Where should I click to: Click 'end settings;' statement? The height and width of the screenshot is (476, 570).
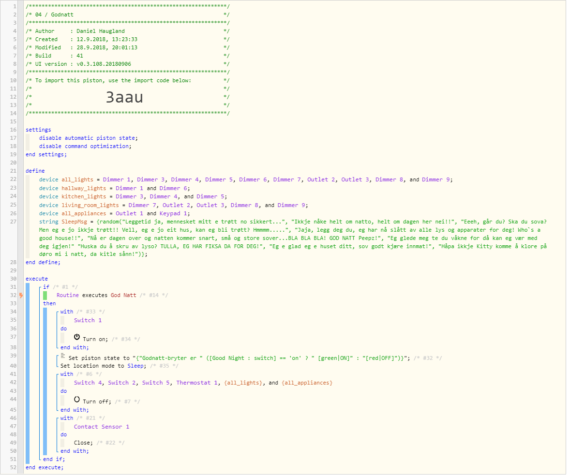(x=46, y=155)
